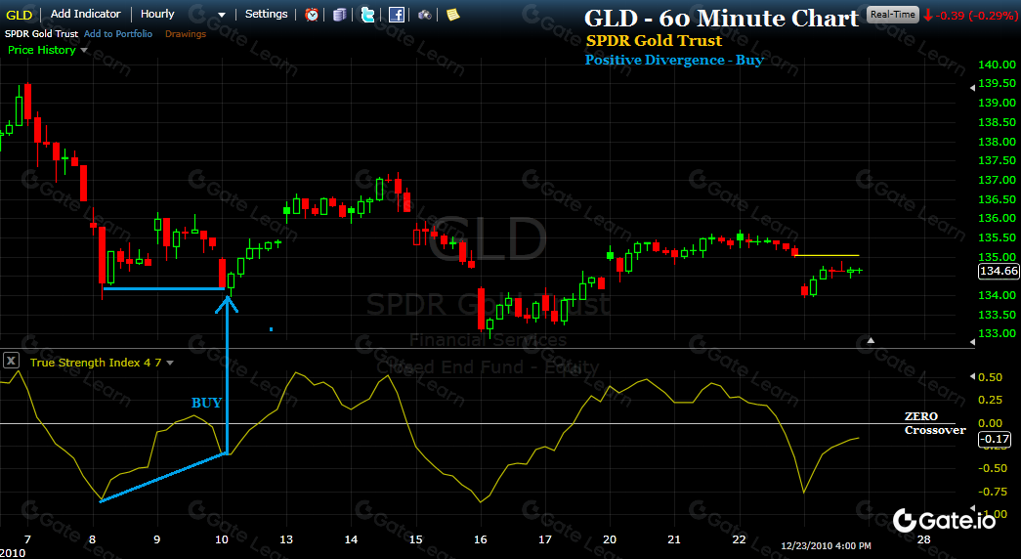Click the SPDR Gold Trust name text

pyautogui.click(x=42, y=34)
